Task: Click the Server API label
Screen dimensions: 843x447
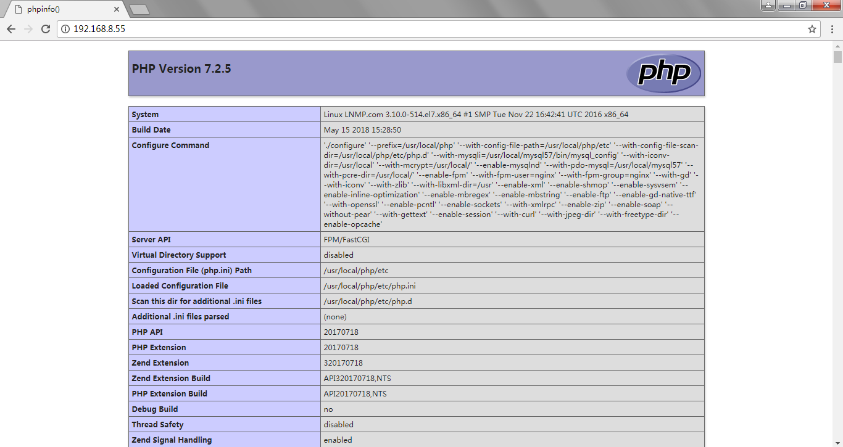Action: click(x=151, y=240)
